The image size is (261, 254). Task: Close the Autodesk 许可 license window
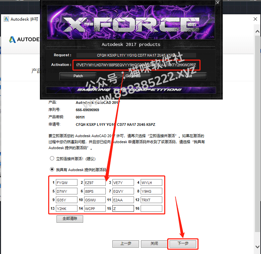[255, 19]
